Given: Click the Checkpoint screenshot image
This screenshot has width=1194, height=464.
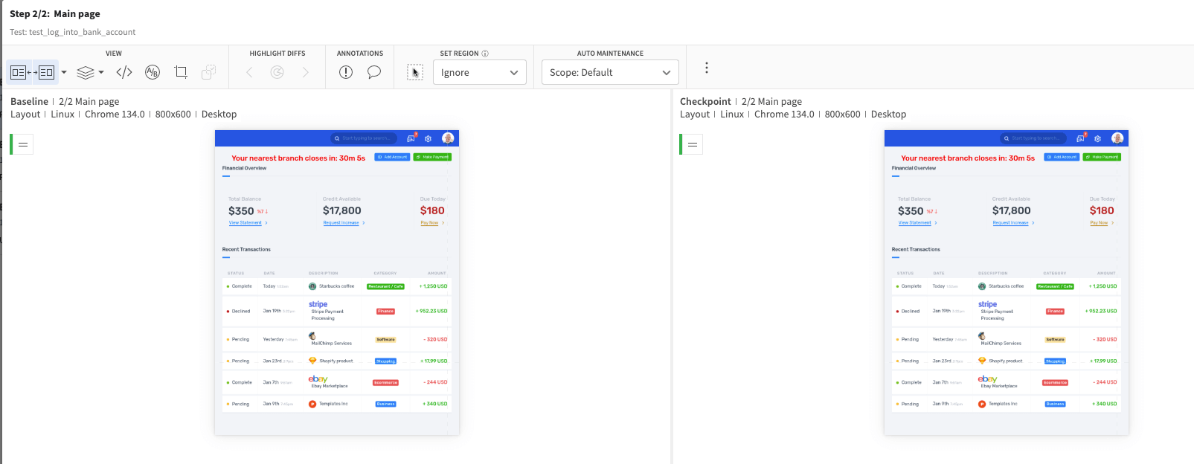Looking at the screenshot, I should pos(1007,283).
